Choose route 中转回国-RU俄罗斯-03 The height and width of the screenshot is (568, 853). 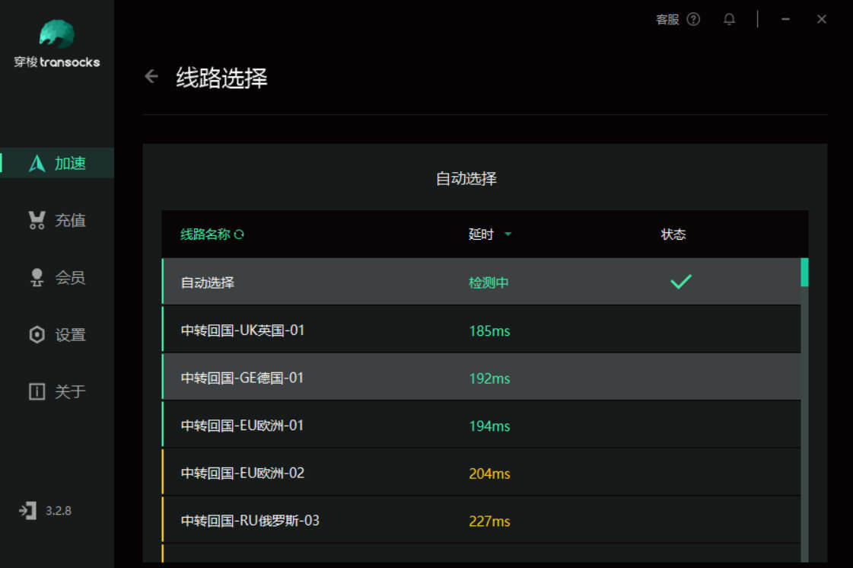click(482, 519)
